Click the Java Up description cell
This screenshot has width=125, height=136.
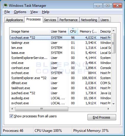tap(105, 93)
